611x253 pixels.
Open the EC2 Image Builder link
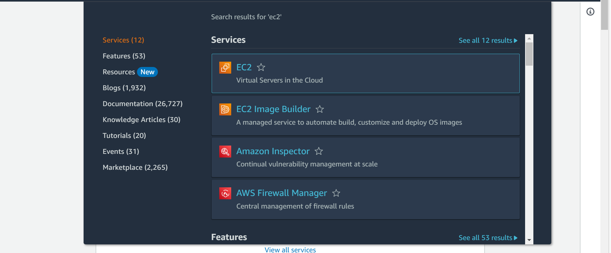pyautogui.click(x=273, y=109)
